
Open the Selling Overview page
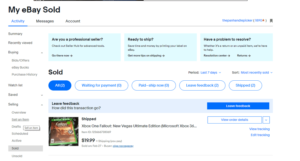(x=19, y=112)
